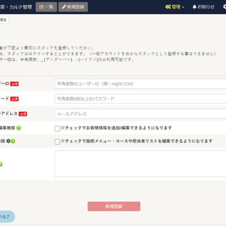Expand the 管理 dropdown menu
Image resolution: width=226 pixels, height=226 pixels.
click(x=175, y=7)
